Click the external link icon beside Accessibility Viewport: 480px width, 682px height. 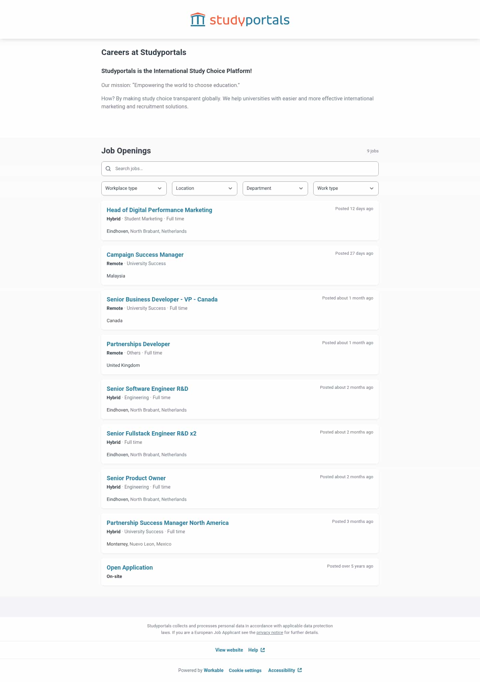(x=300, y=670)
